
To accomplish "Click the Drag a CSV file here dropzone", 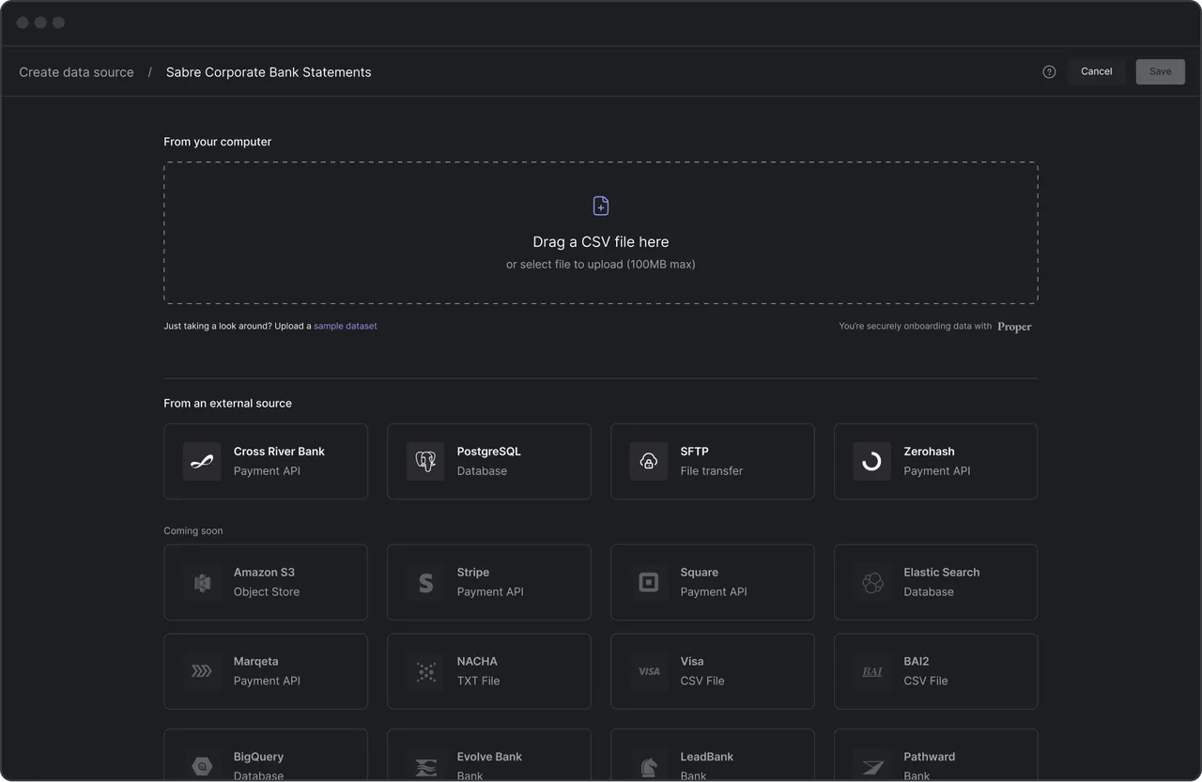I will click(x=601, y=233).
